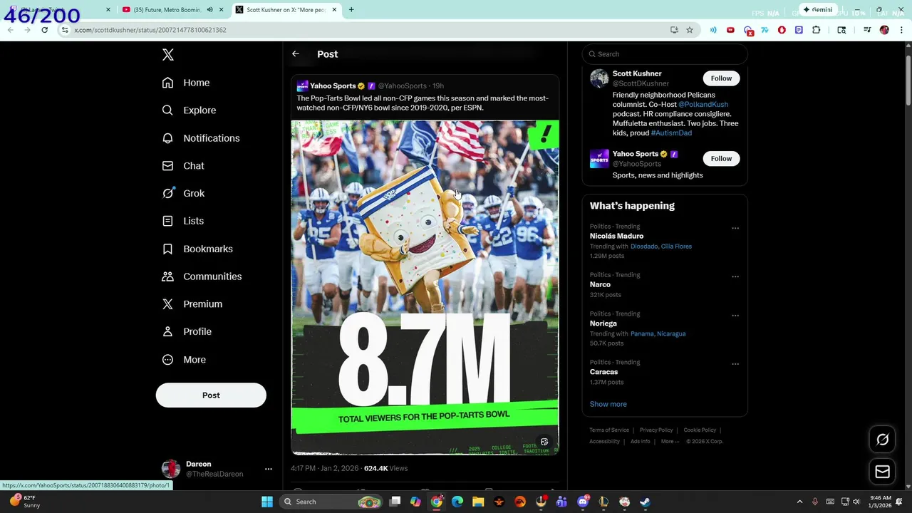Mute the YouTube tab's audio speaker icon

(x=209, y=10)
